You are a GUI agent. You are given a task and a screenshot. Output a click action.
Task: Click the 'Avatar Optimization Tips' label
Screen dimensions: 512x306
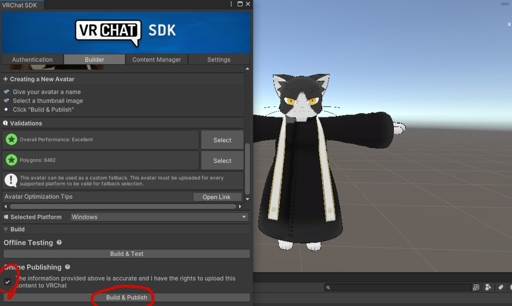click(x=39, y=197)
